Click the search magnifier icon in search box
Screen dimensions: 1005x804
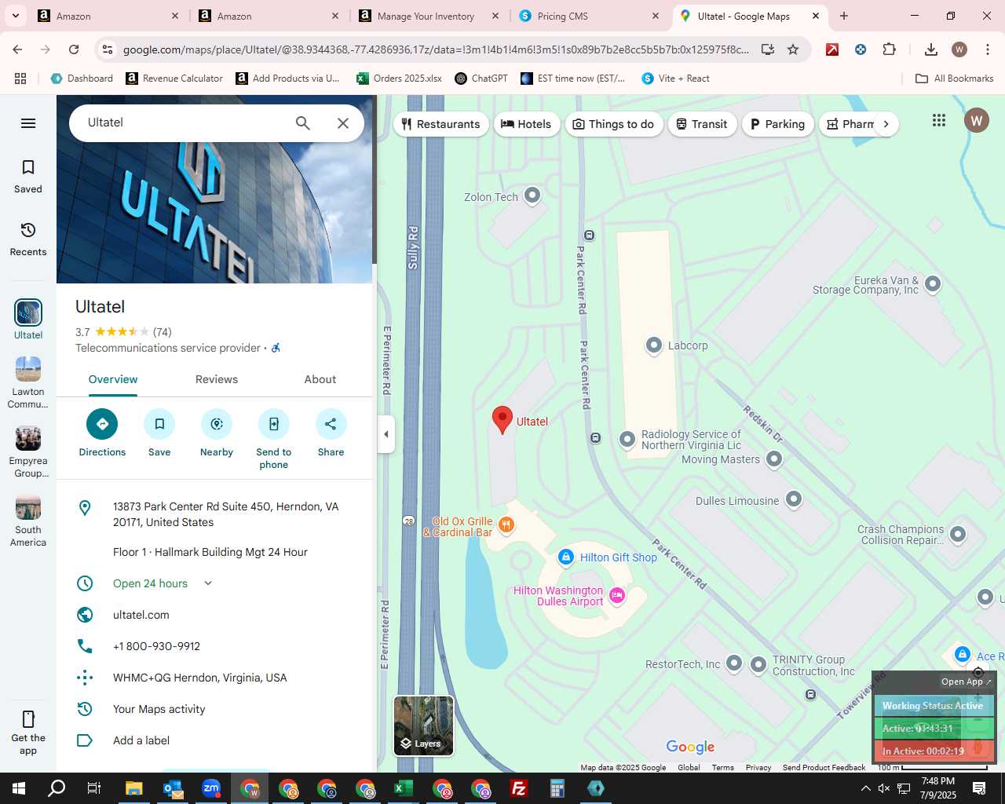click(303, 123)
